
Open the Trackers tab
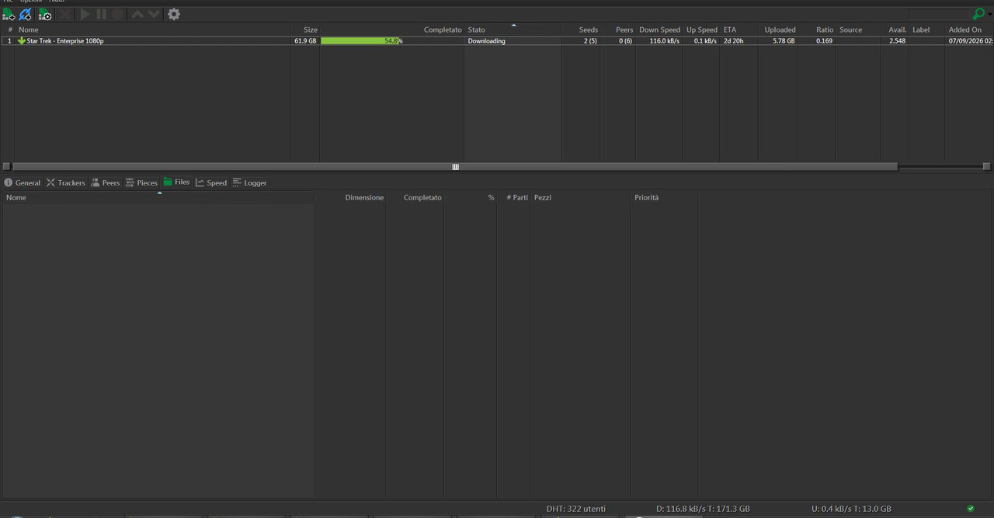[x=65, y=183]
